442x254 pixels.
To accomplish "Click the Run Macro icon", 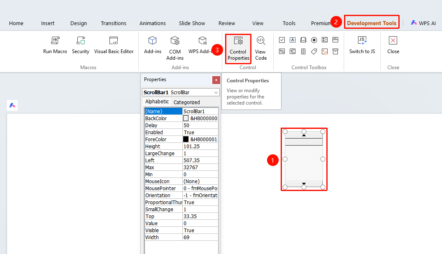I will click(x=55, y=41).
